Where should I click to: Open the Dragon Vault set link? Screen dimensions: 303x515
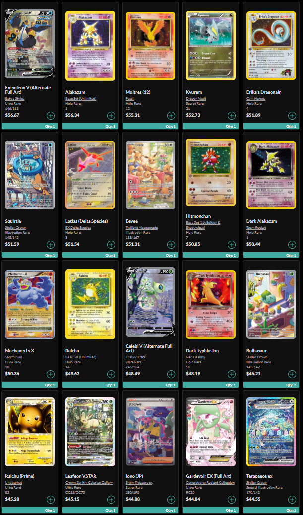[196, 98]
